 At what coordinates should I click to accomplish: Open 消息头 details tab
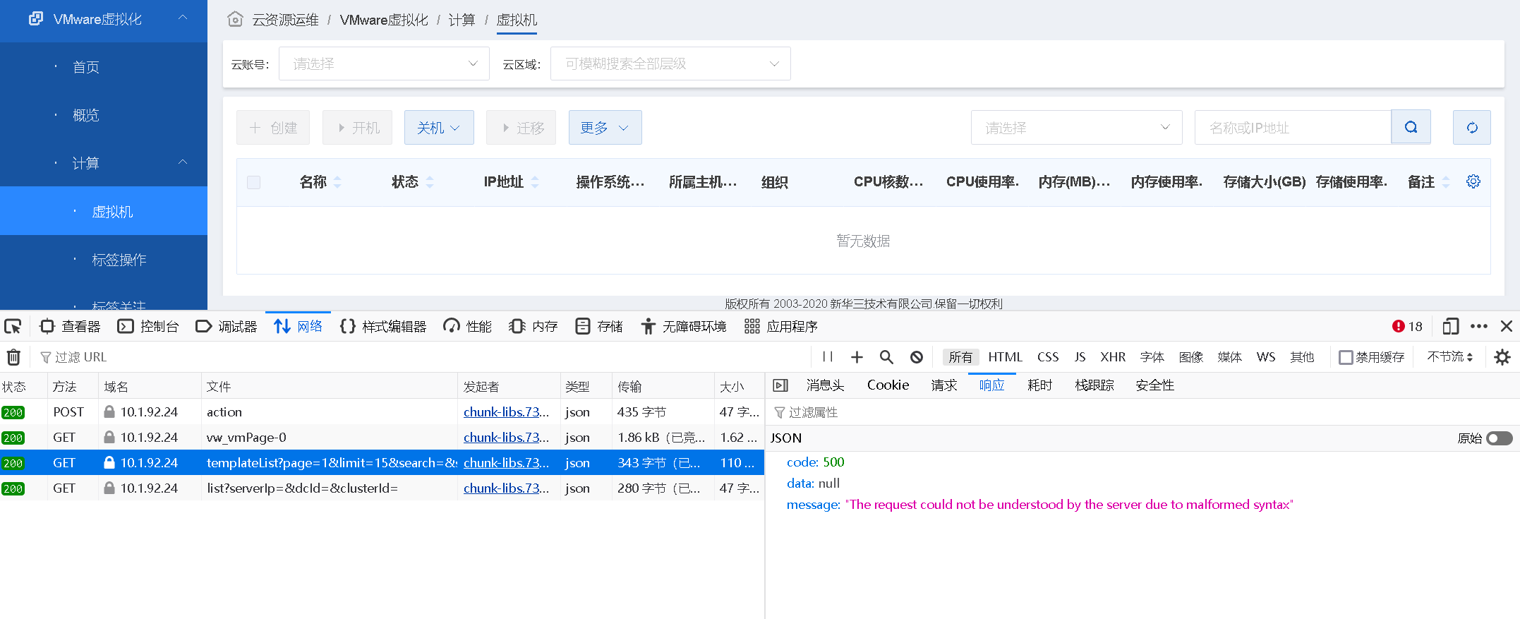pos(825,385)
